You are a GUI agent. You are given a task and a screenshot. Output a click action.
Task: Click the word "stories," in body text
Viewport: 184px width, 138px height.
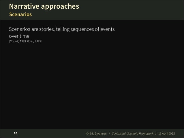(47, 29)
